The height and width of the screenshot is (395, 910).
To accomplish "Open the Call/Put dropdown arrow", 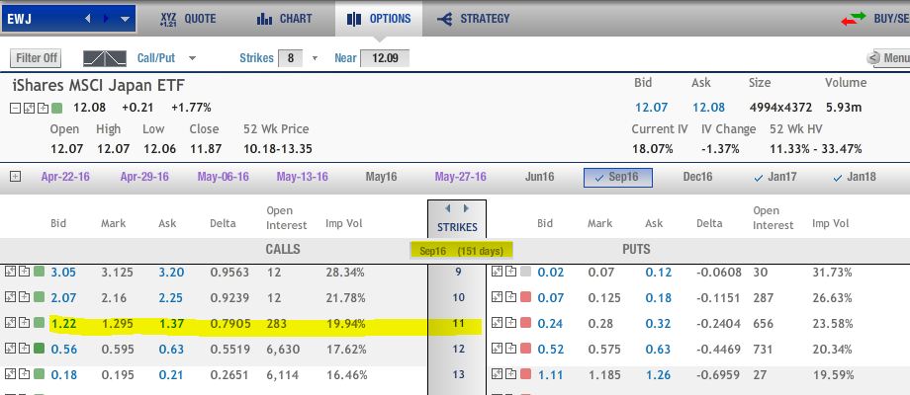I will point(193,58).
